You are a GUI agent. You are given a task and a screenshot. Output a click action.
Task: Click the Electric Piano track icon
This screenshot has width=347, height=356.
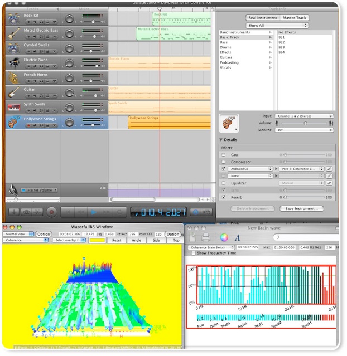click(x=13, y=63)
